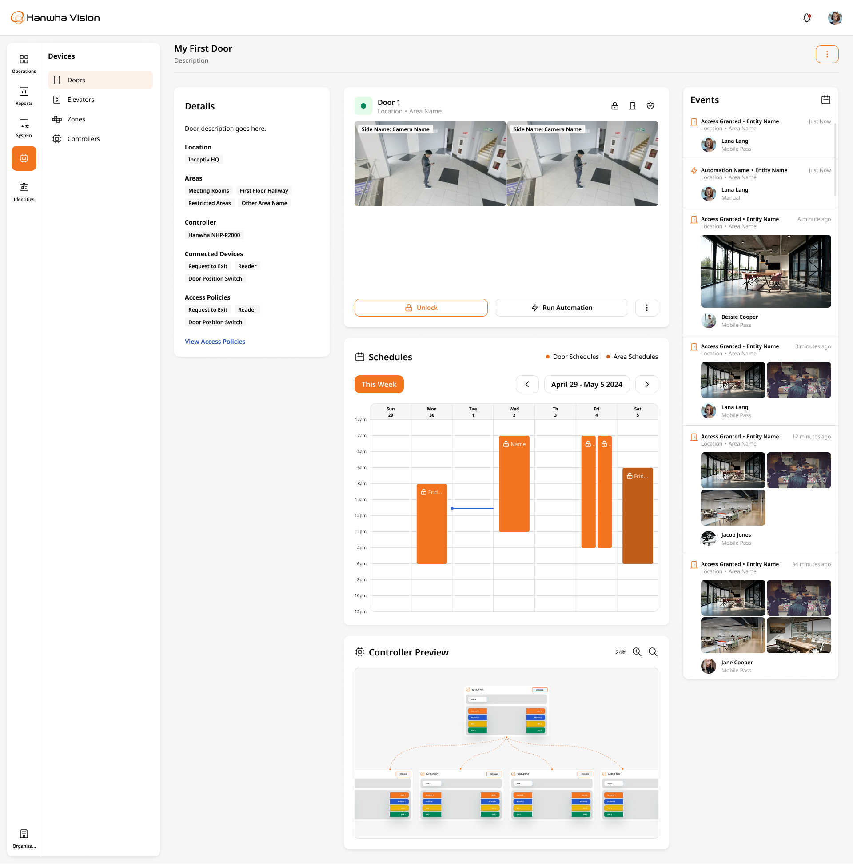Click the Hanwha NHP-P2000 controller tag
The height and width of the screenshot is (864, 853).
(214, 235)
